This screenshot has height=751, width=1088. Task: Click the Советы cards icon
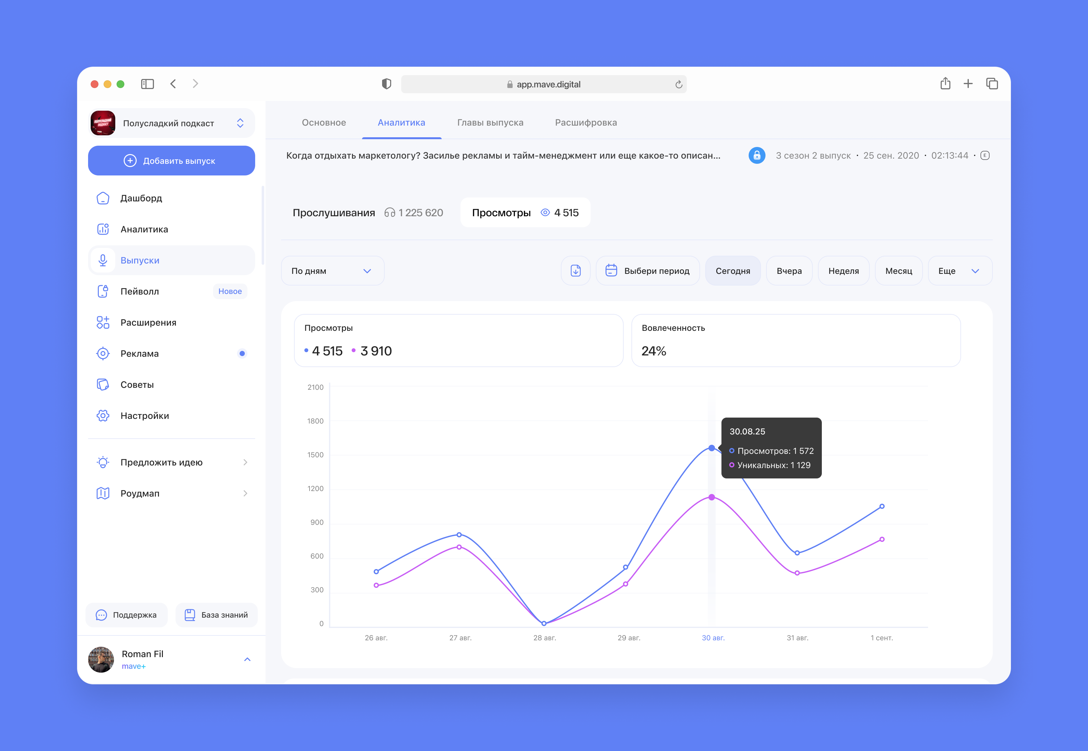103,385
